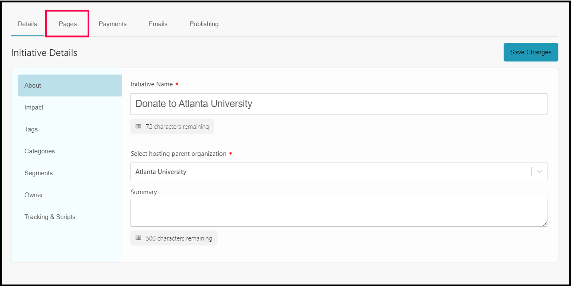Click the character counter icon under Initiative Name
The width and height of the screenshot is (571, 286).
coord(139,126)
